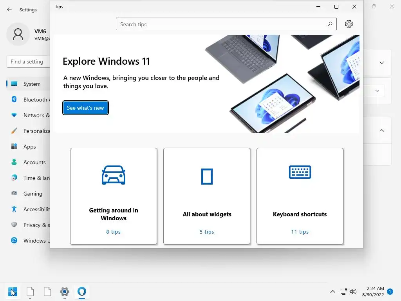The height and width of the screenshot is (301, 401).
Task: Click the Gaming controller icon
Action: coord(14,193)
